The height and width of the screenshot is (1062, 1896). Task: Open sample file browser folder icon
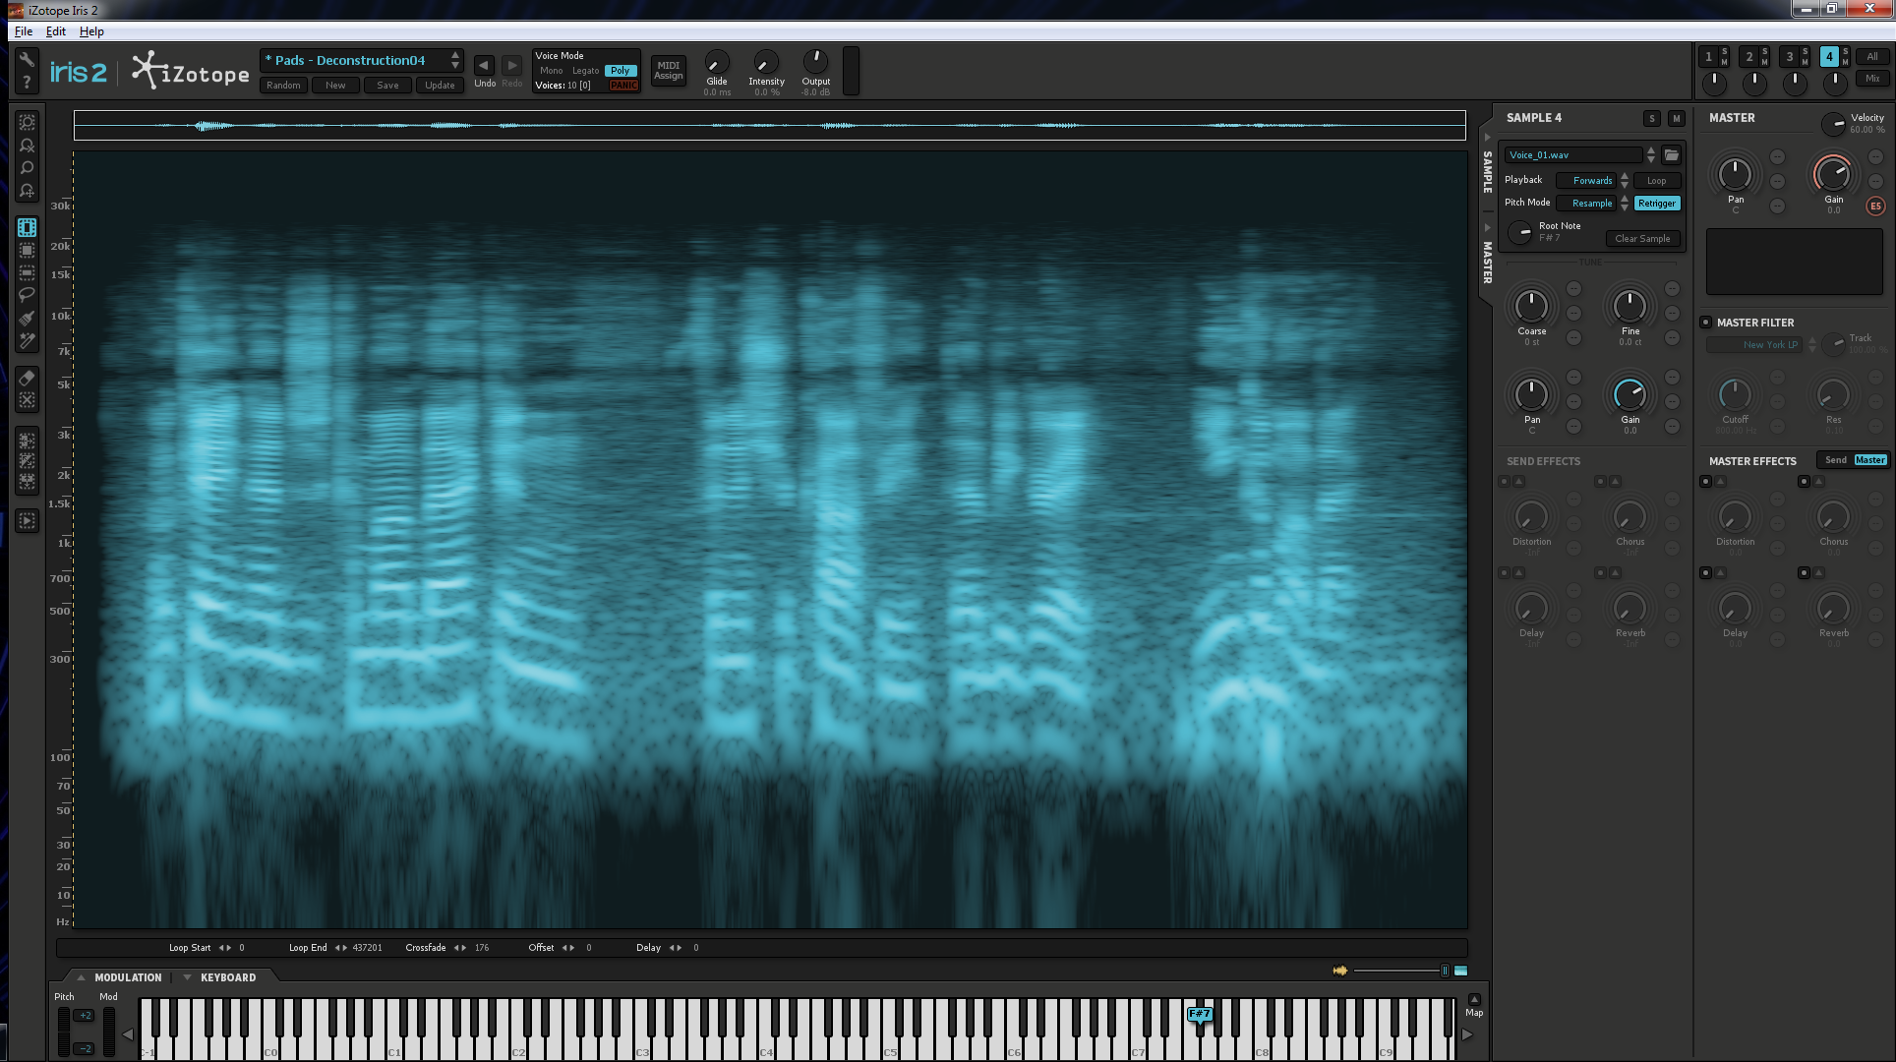pos(1671,155)
